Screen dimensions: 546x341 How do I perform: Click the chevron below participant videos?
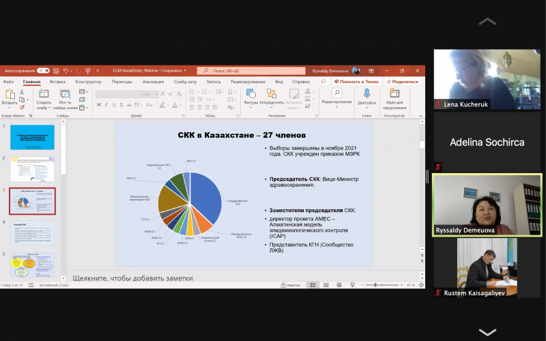point(487,332)
